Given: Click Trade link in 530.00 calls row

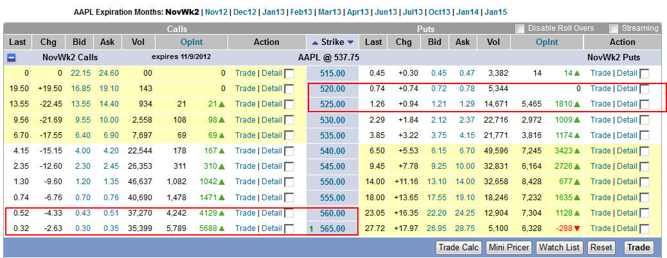Looking at the screenshot, I should coord(245,119).
